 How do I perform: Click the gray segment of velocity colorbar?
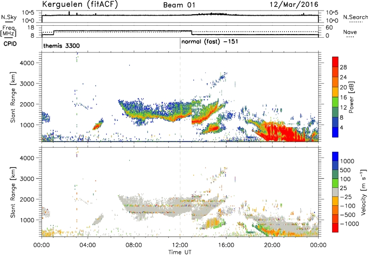[335, 192]
